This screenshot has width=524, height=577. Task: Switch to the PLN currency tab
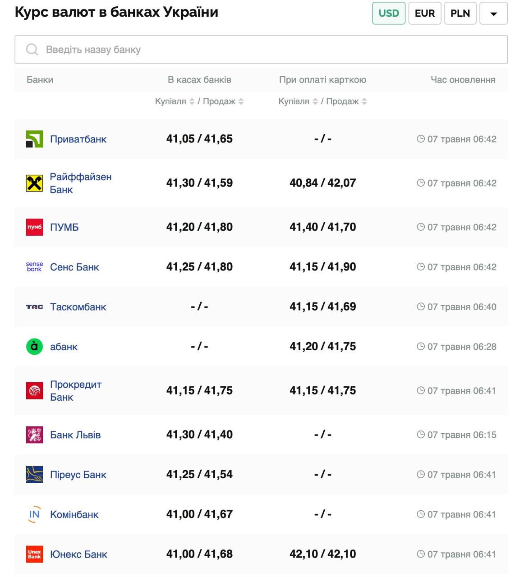(460, 14)
